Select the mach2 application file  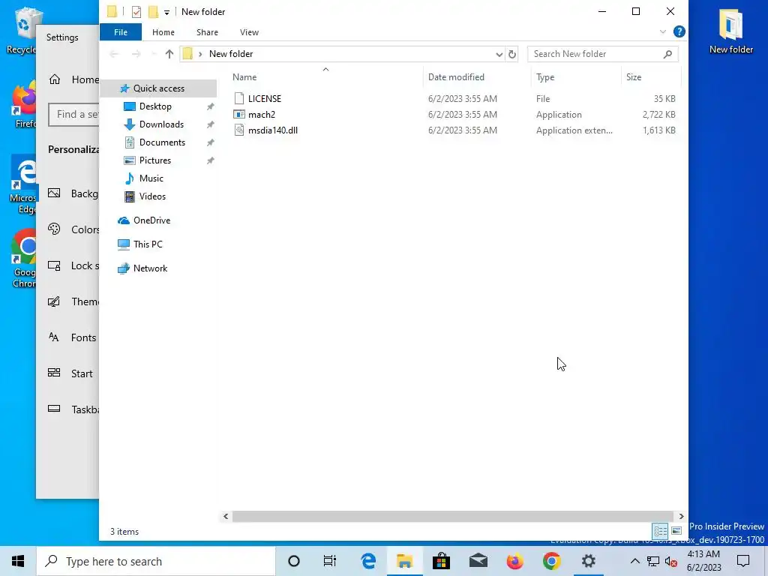[262, 115]
